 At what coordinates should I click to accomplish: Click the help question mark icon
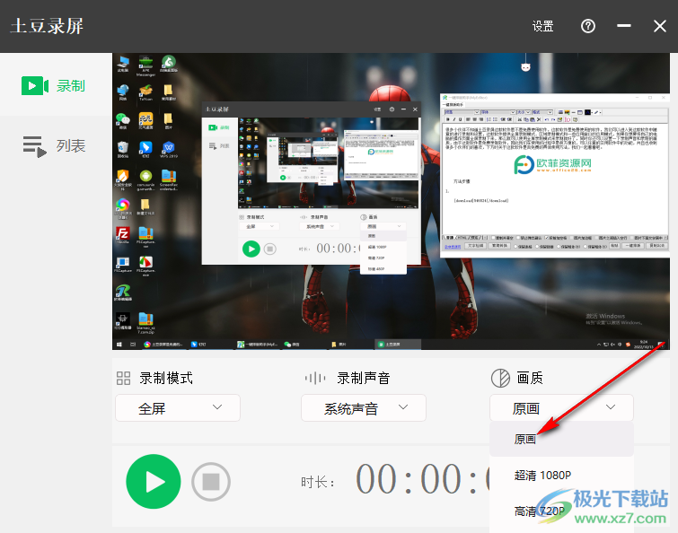tap(587, 26)
